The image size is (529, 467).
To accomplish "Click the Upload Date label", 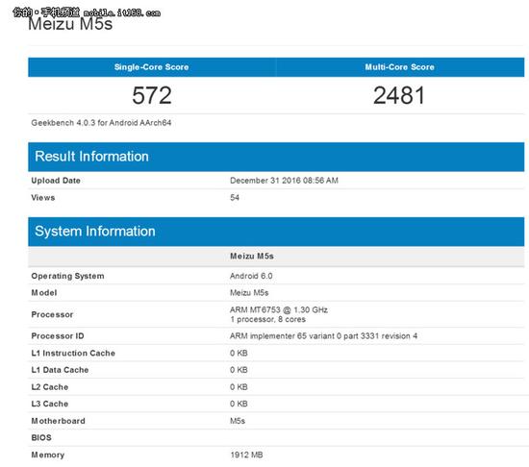I will click(56, 181).
